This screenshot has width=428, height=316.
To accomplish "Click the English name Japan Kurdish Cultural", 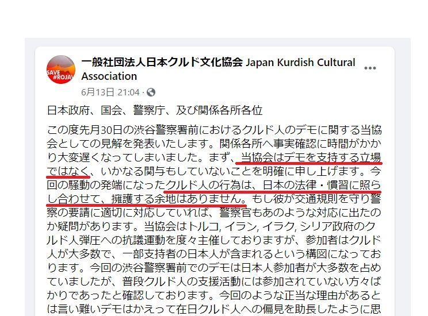I will (x=300, y=63).
